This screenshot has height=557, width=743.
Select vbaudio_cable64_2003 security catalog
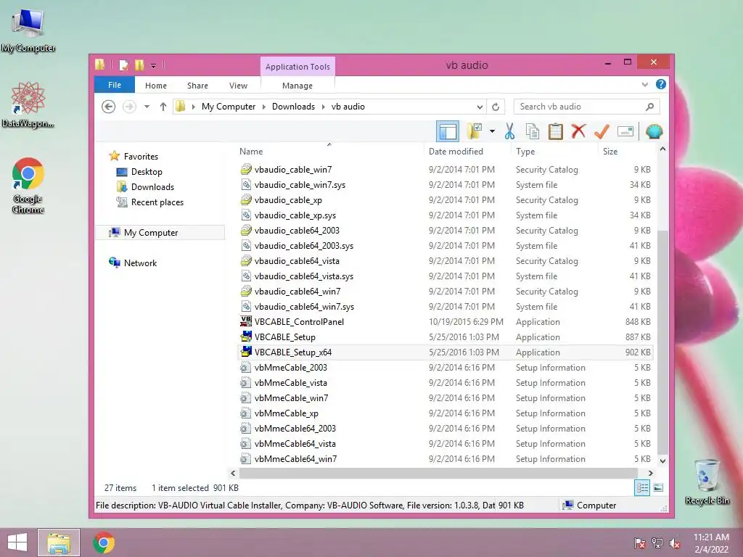445,230
